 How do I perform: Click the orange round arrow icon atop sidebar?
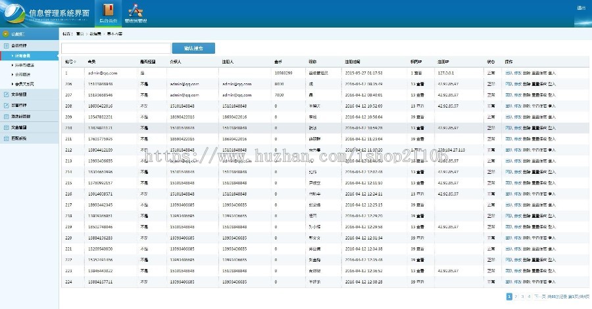[x=5, y=34]
